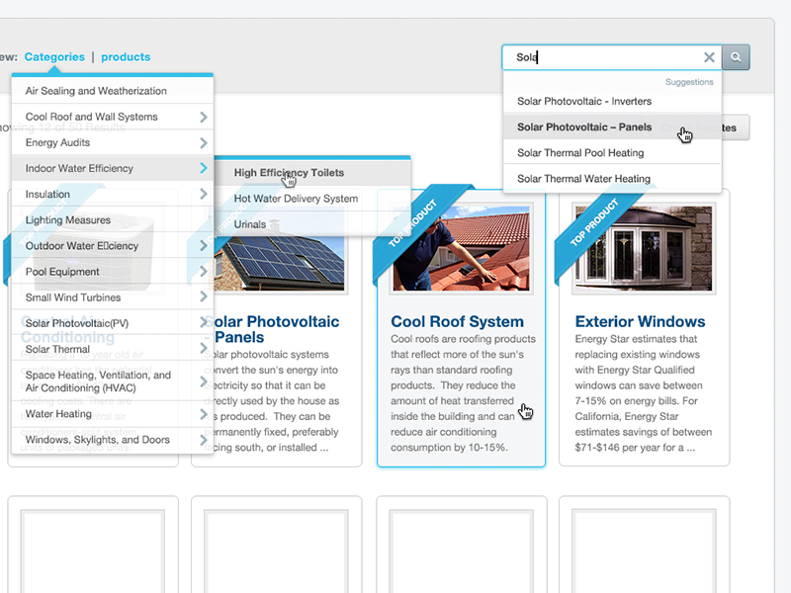This screenshot has height=593, width=791.
Task: Expand the Insulation category arrow
Action: tap(203, 194)
